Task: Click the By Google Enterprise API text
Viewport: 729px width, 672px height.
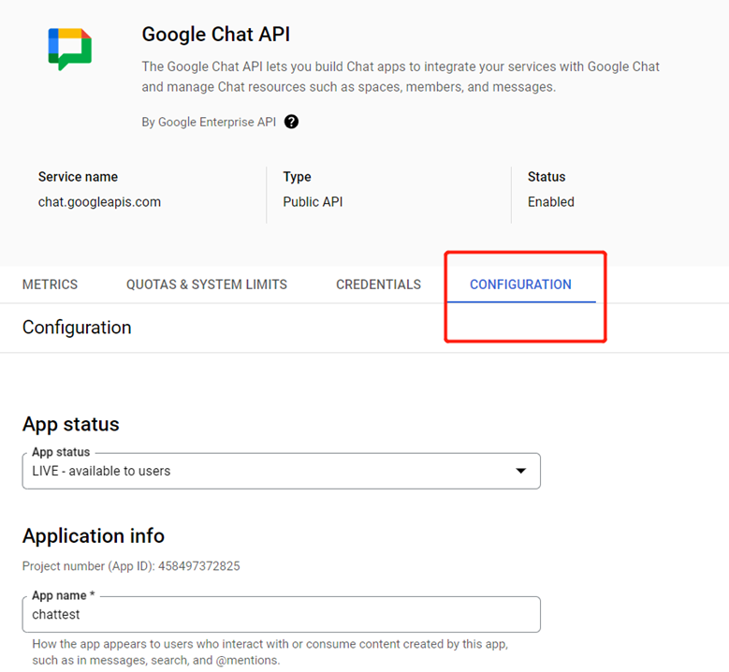Action: click(x=209, y=122)
